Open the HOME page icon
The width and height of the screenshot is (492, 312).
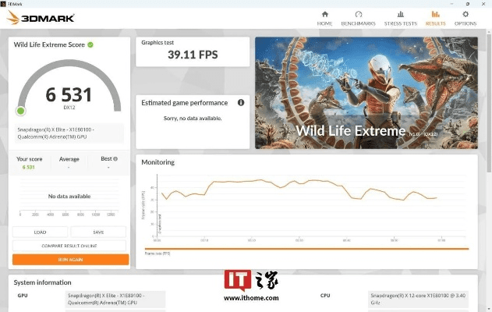click(x=324, y=17)
